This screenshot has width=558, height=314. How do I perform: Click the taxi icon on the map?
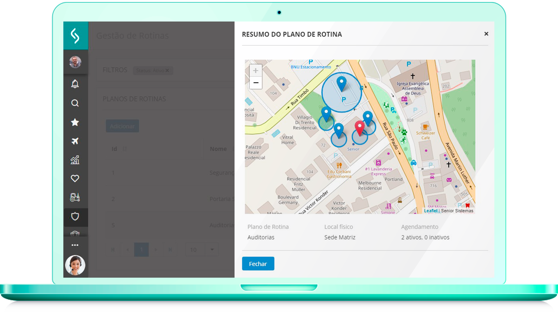414,163
